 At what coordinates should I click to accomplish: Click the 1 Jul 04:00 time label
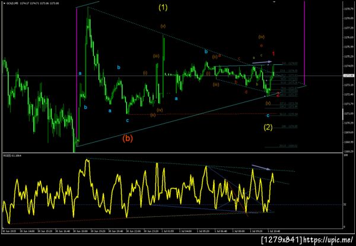(x=186, y=231)
